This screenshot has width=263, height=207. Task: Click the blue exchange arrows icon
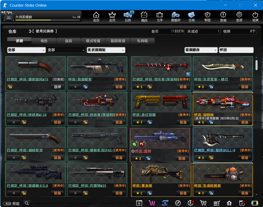pos(165,203)
